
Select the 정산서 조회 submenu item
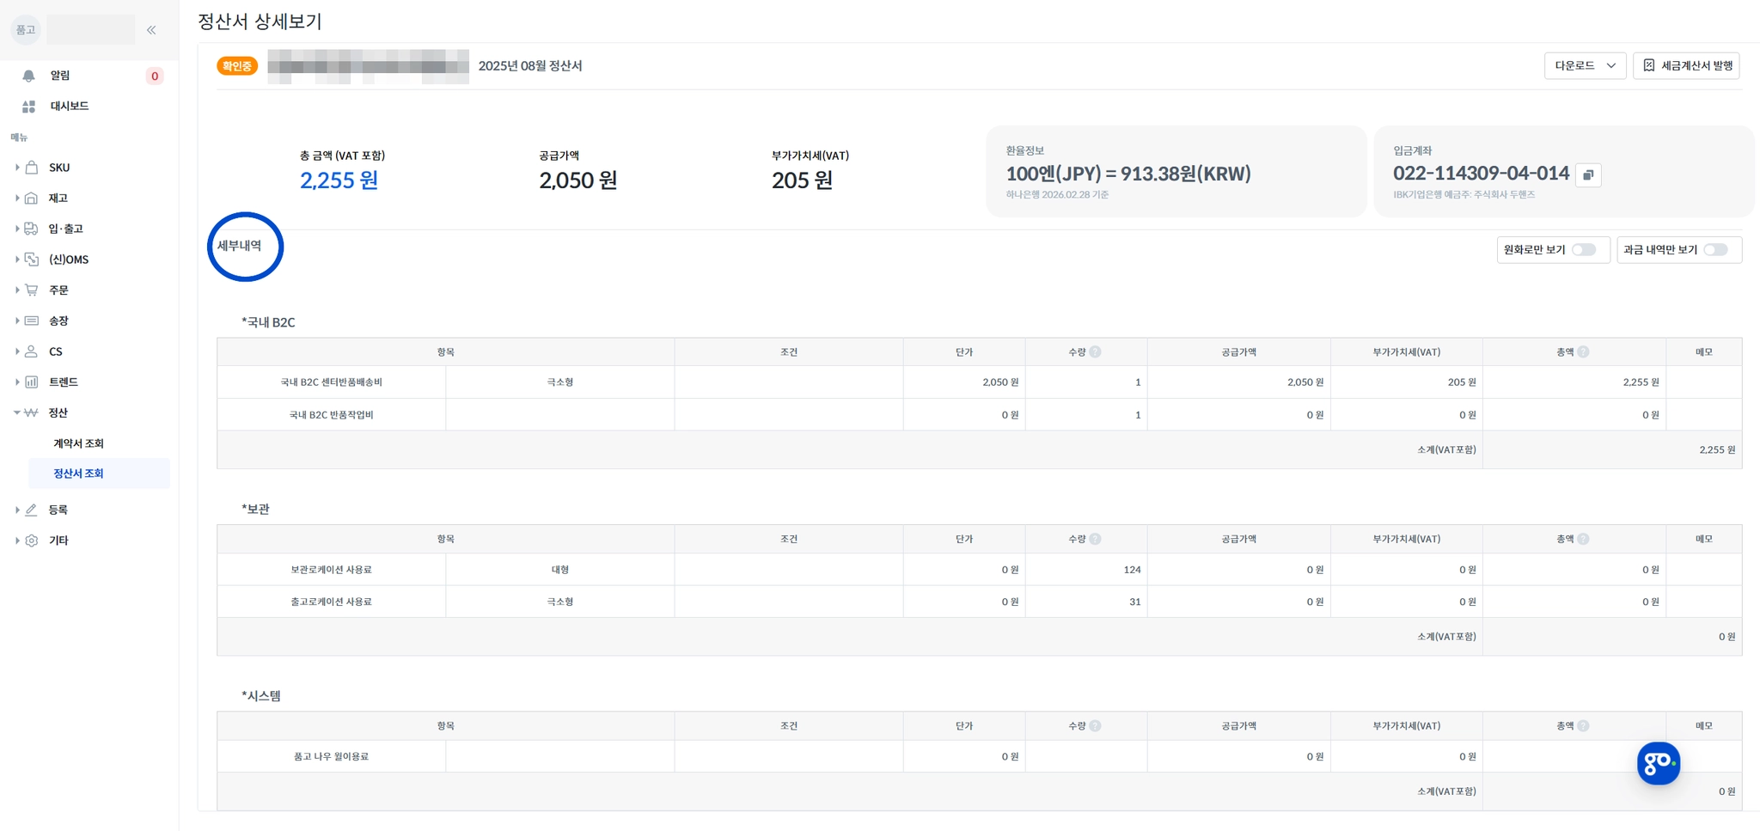(x=100, y=474)
